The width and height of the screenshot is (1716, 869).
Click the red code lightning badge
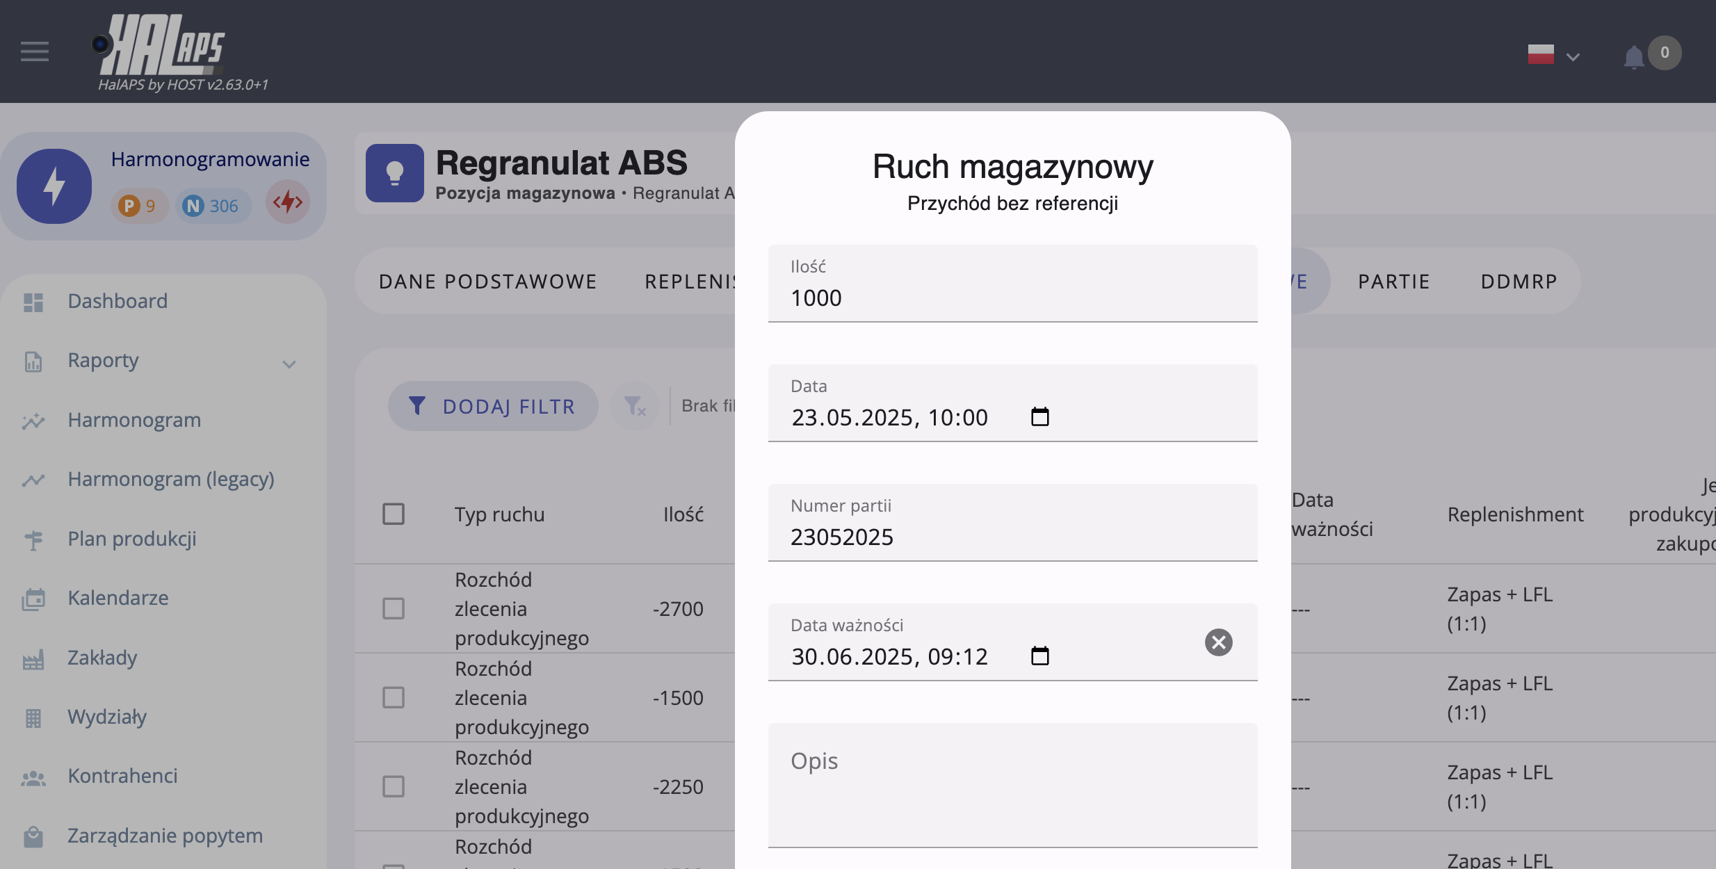(x=288, y=202)
